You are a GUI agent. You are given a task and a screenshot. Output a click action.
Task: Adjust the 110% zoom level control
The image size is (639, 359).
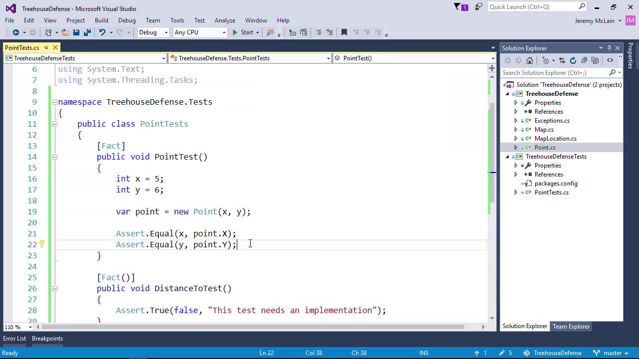[x=16, y=327]
